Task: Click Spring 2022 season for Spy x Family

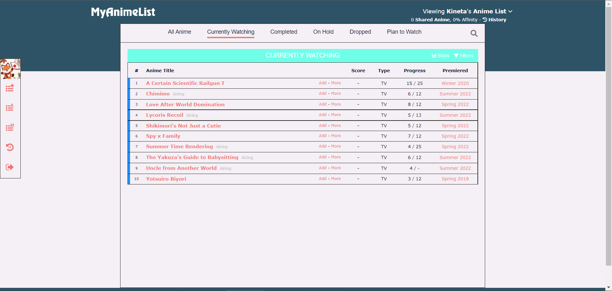Action: coord(455,136)
